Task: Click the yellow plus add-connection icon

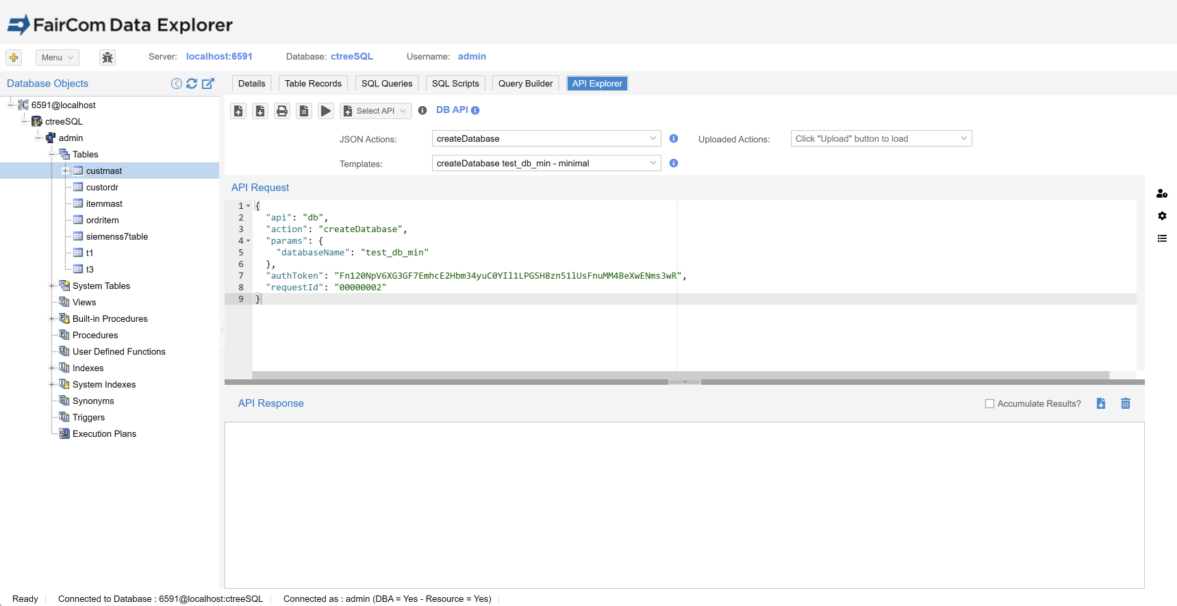Action: coord(14,58)
